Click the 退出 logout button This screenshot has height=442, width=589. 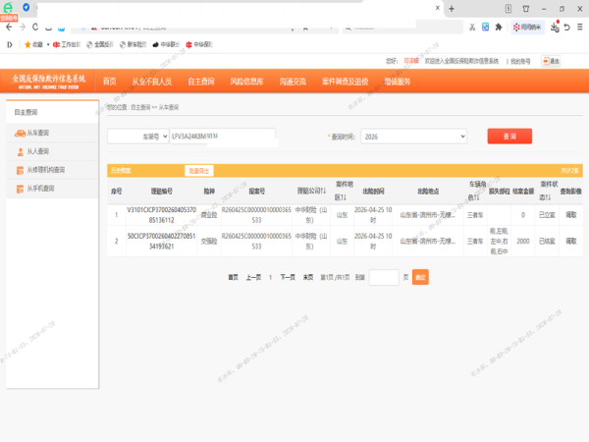pos(551,61)
